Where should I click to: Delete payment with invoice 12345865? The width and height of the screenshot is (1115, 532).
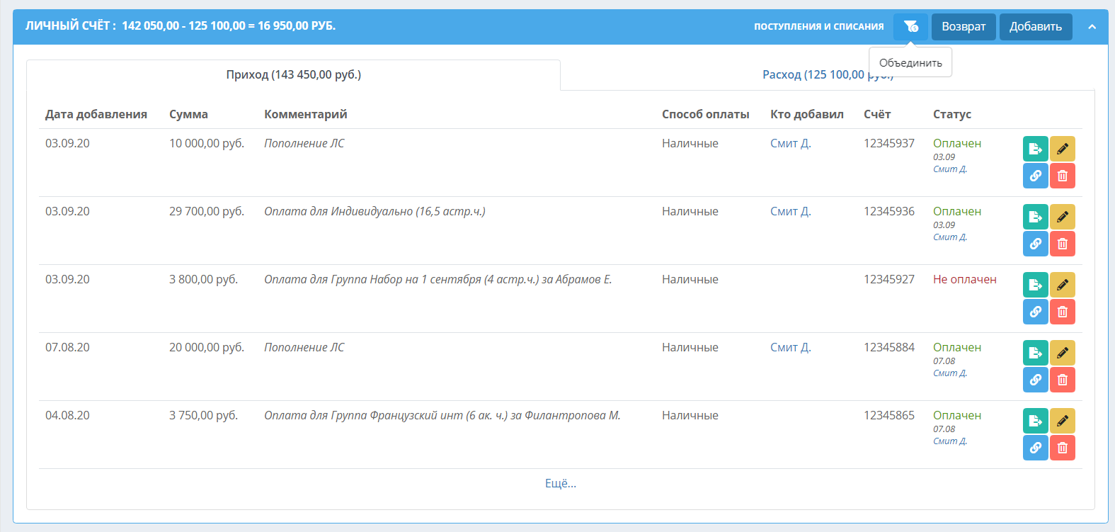(1063, 448)
